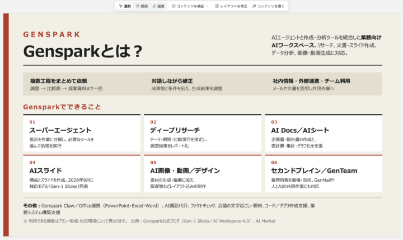The image size is (403, 240).
Task: Select 'メールや文書を活用し共同作業へ' text
Action: tap(303, 89)
